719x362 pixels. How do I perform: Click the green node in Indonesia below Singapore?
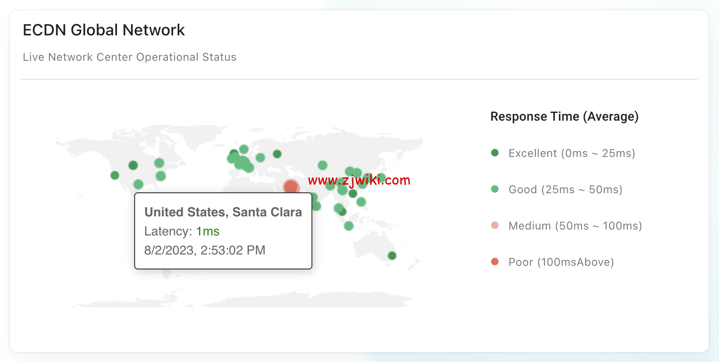click(x=349, y=225)
